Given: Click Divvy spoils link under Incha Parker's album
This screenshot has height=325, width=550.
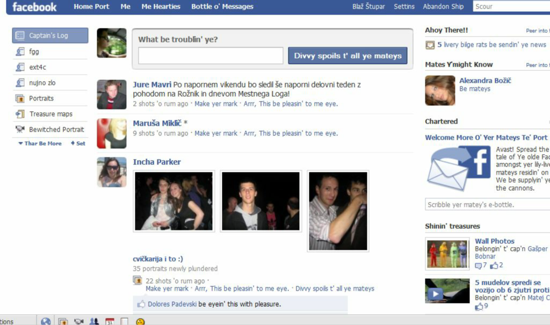Looking at the screenshot, I should click(335, 288).
